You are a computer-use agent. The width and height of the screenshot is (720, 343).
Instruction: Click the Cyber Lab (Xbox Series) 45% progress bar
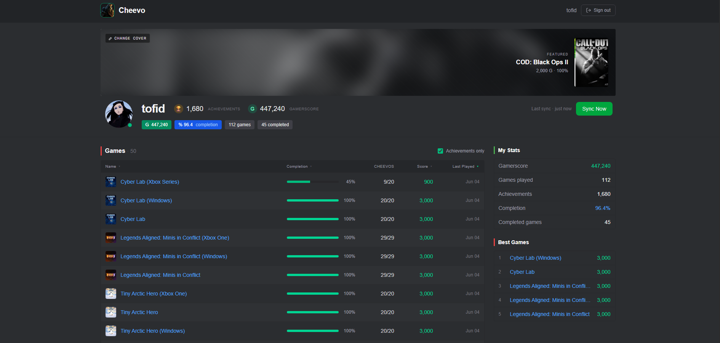pos(313,182)
